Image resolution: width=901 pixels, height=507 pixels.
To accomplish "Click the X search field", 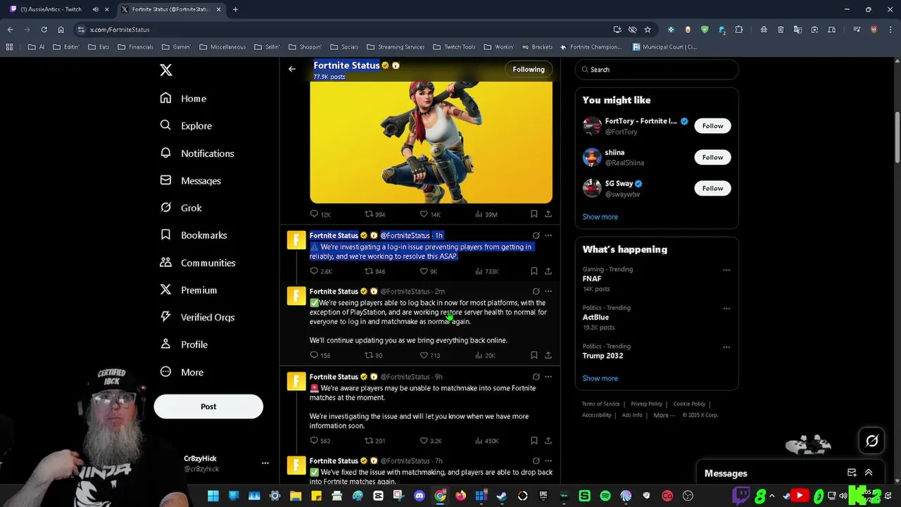I will pyautogui.click(x=657, y=70).
